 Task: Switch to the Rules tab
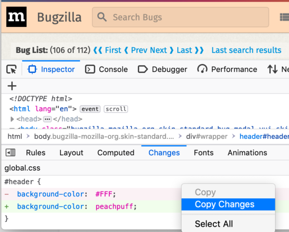pos(36,153)
